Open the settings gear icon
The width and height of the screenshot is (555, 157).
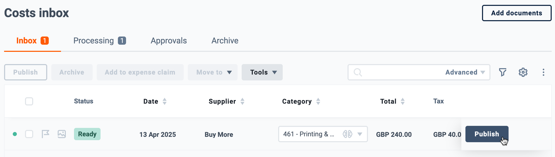[523, 72]
